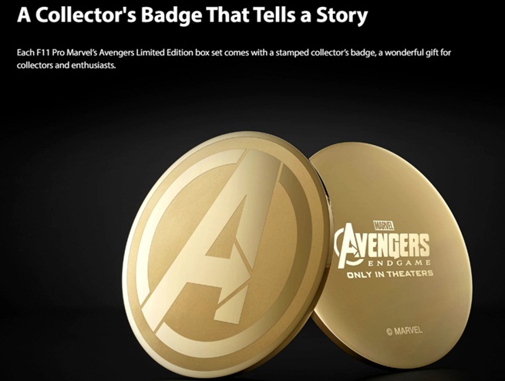
Task: Click the ENDGAME text on the badge
Action: [x=399, y=263]
